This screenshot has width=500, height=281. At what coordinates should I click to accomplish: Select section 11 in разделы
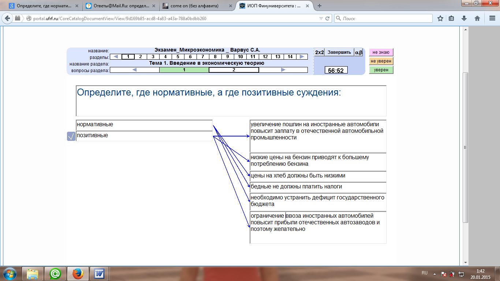click(x=252, y=57)
